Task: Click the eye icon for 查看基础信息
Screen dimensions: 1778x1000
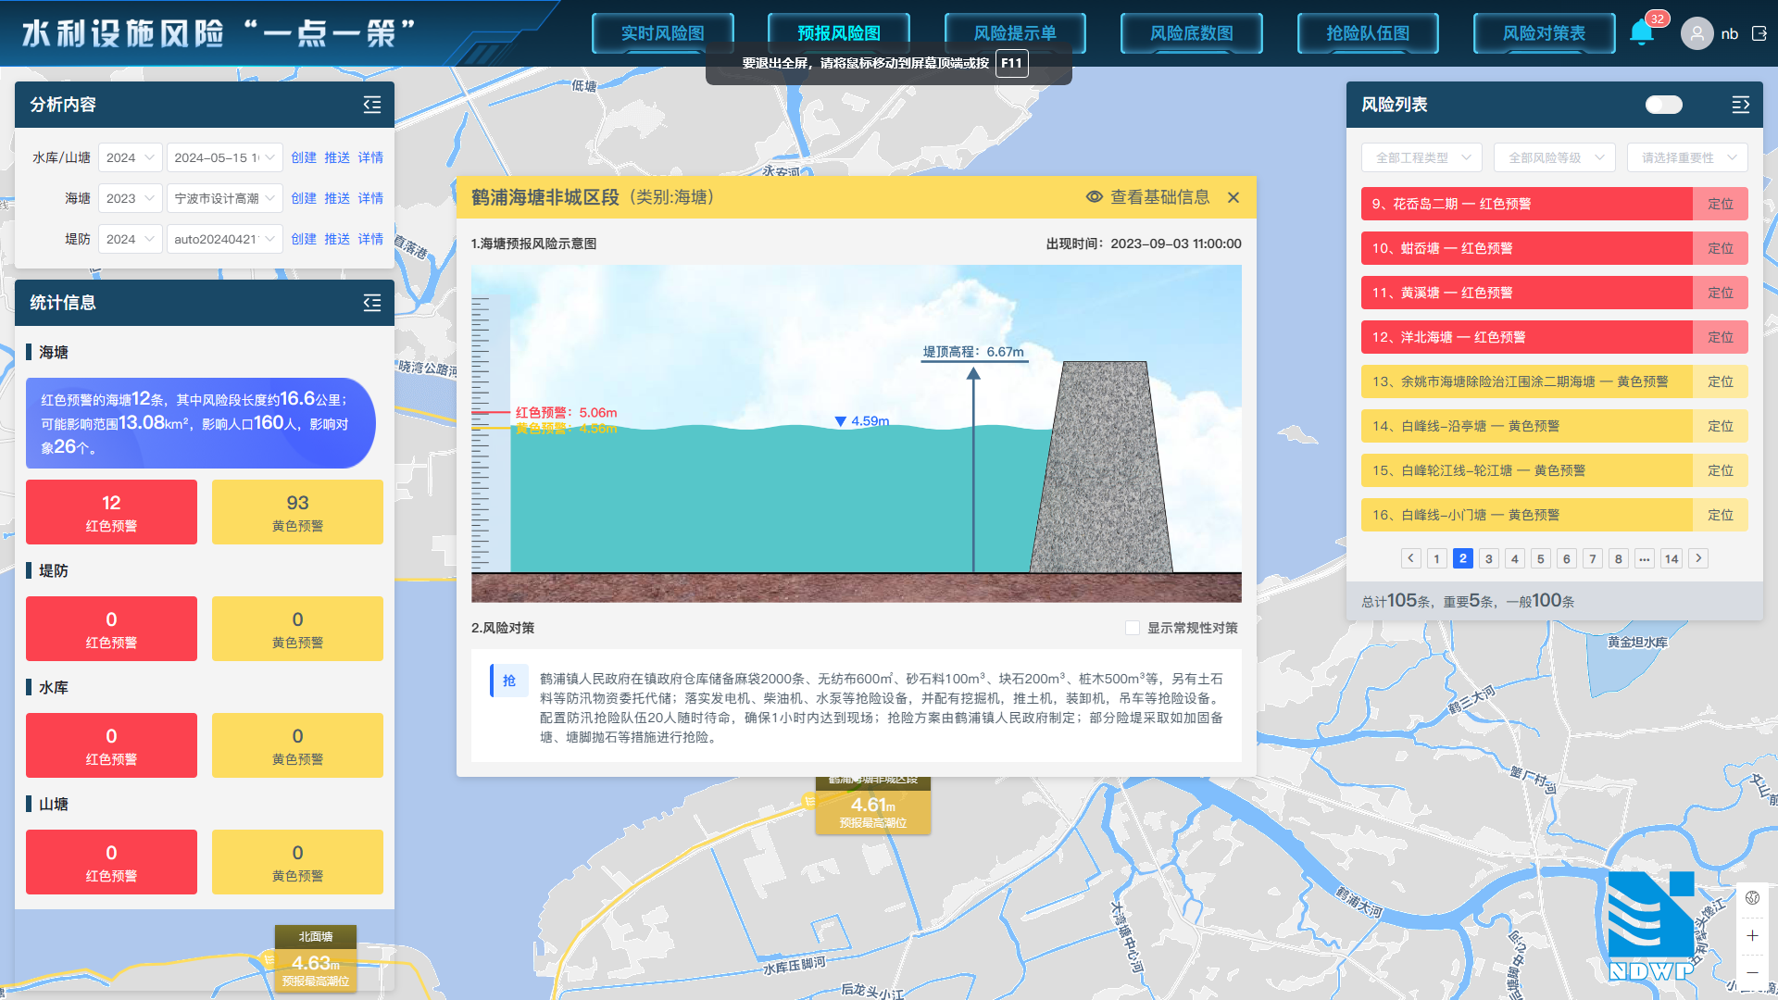Action: (1095, 197)
